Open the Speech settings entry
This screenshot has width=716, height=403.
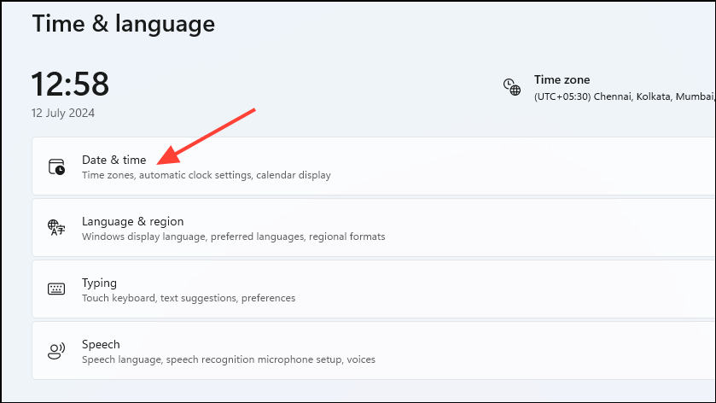(101, 344)
